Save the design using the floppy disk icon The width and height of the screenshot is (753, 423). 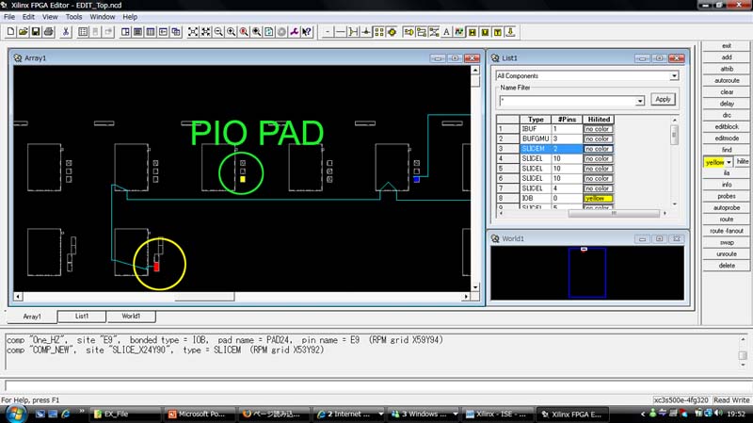[x=36, y=32]
